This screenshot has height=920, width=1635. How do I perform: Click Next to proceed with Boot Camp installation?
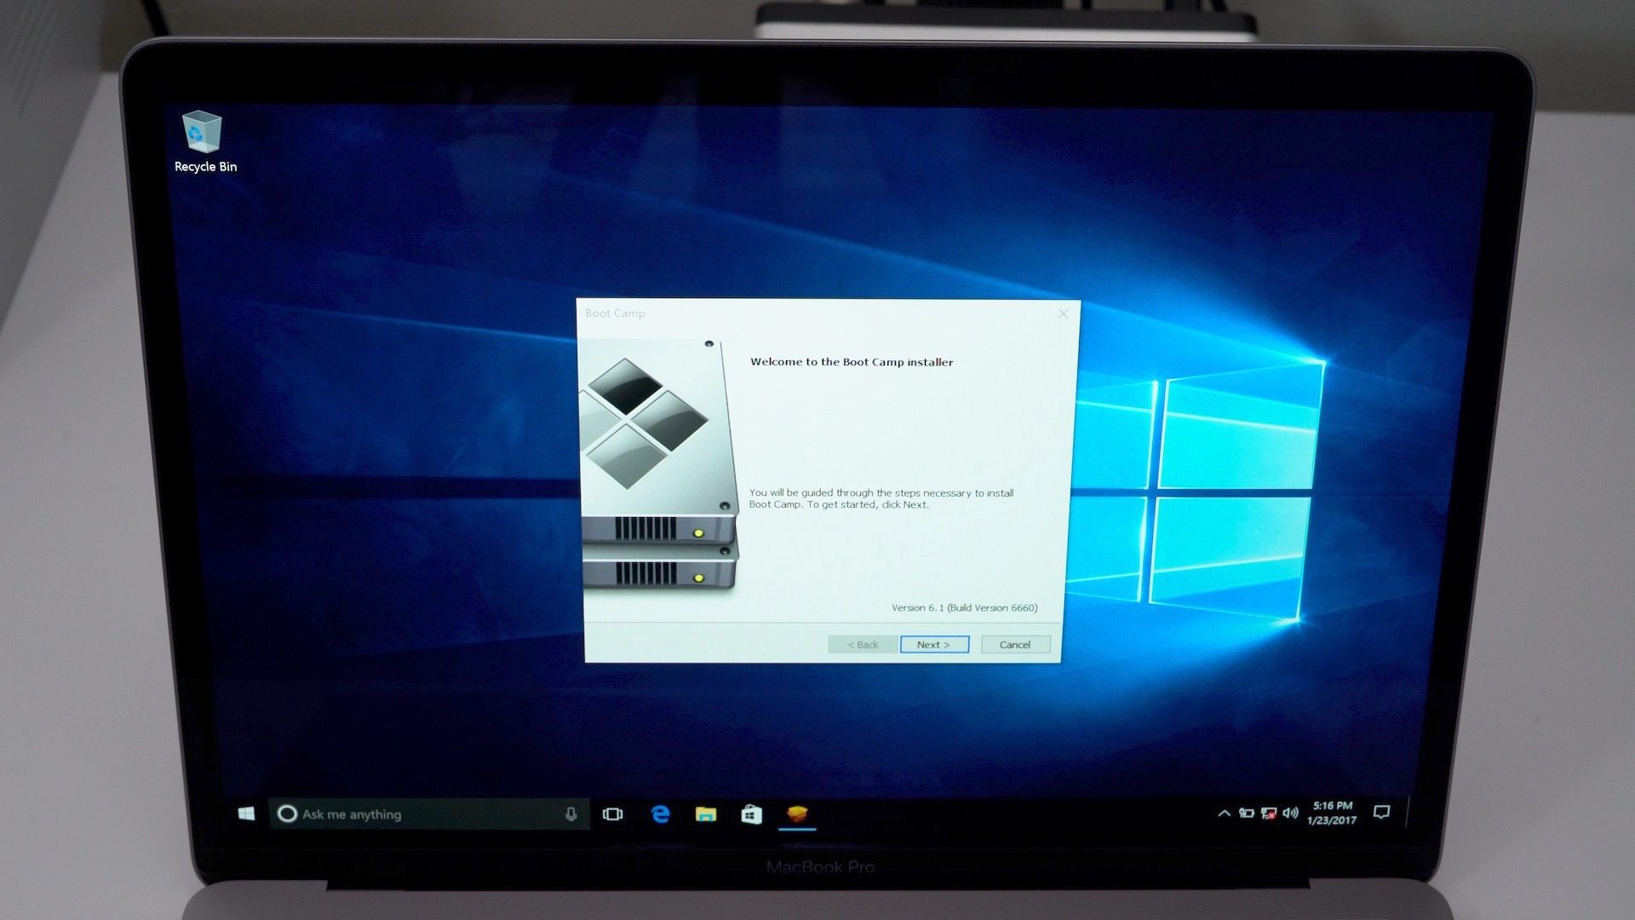934,644
